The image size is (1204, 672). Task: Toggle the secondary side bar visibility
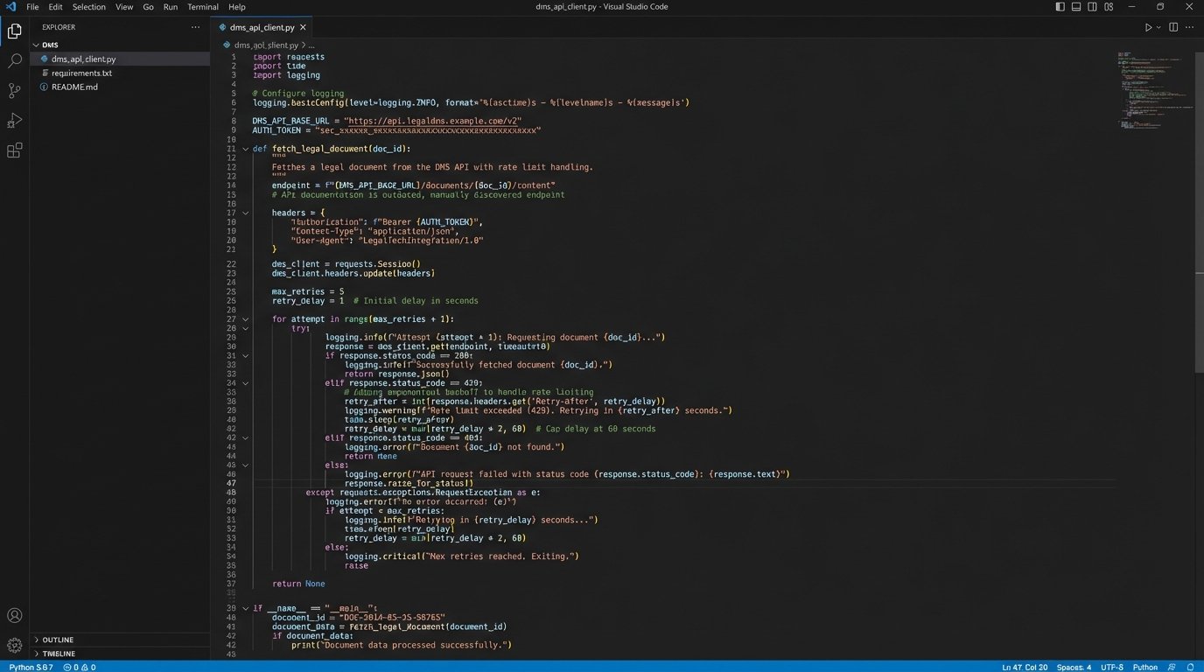click(x=1092, y=7)
